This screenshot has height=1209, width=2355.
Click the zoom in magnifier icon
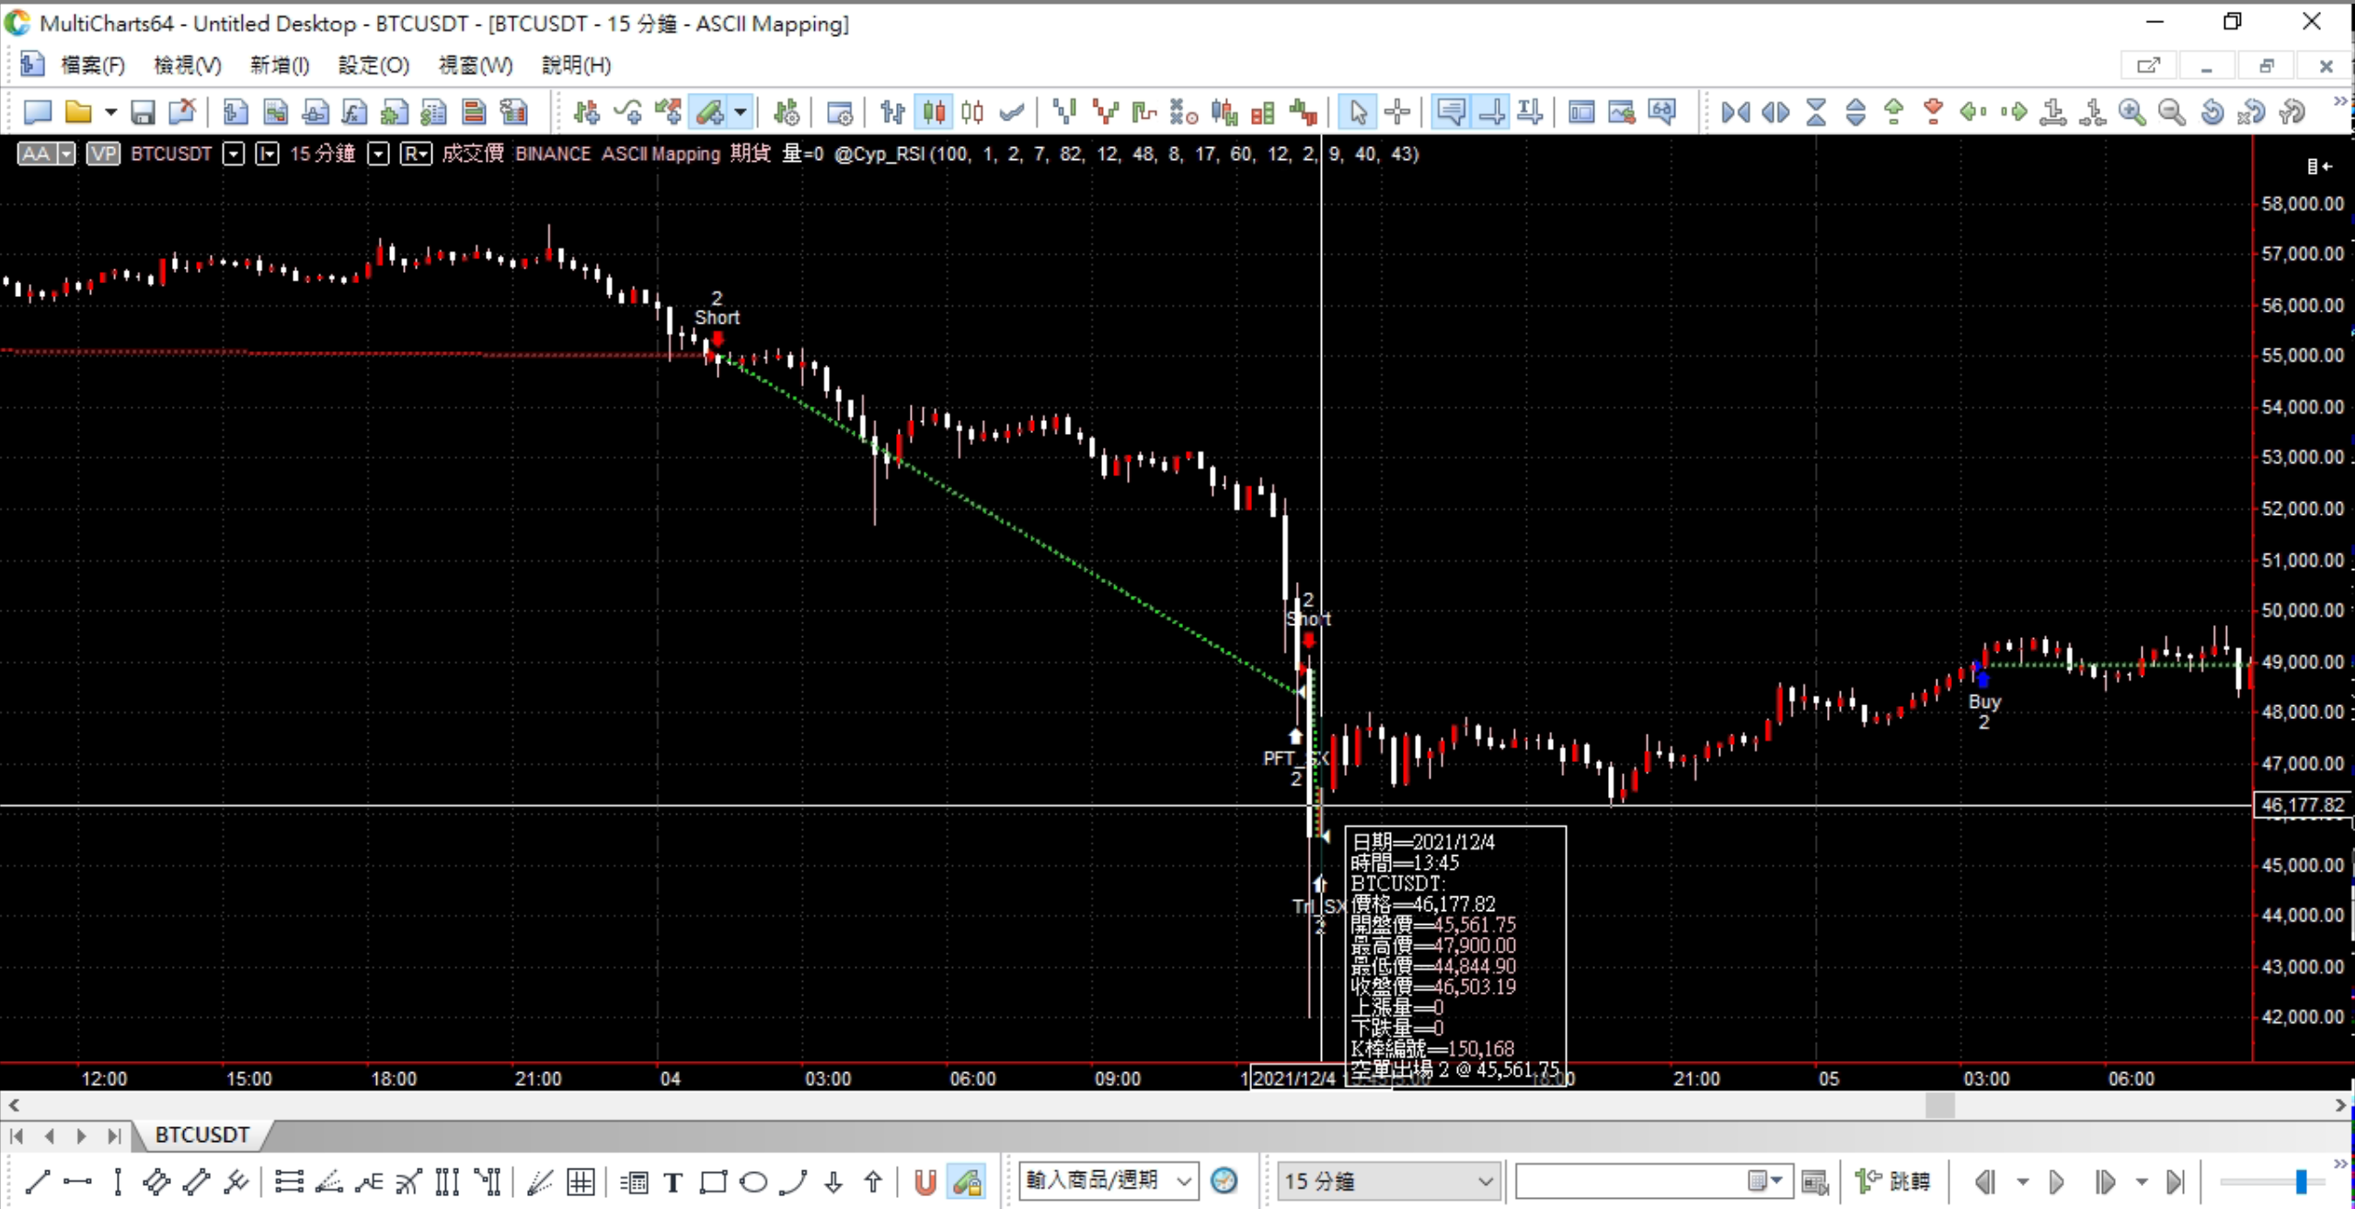2131,112
